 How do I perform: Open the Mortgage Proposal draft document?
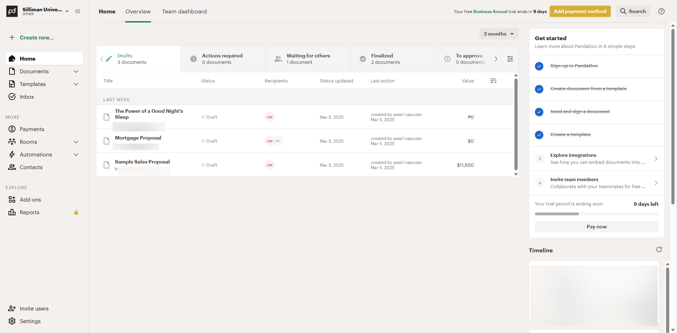[x=138, y=138]
